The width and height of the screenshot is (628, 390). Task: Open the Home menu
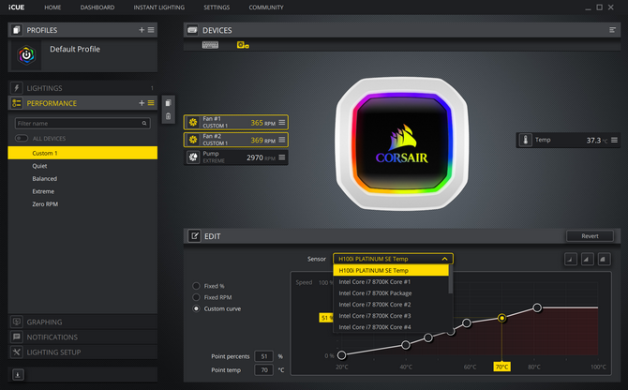(52, 7)
